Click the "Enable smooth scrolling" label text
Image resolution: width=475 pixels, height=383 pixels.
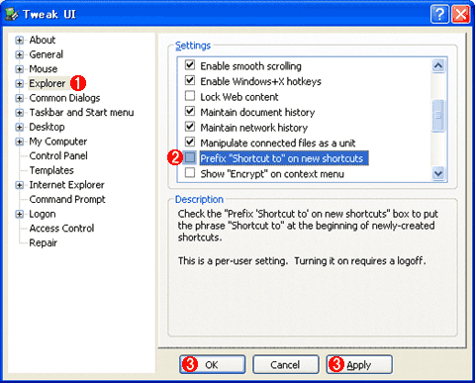point(250,66)
